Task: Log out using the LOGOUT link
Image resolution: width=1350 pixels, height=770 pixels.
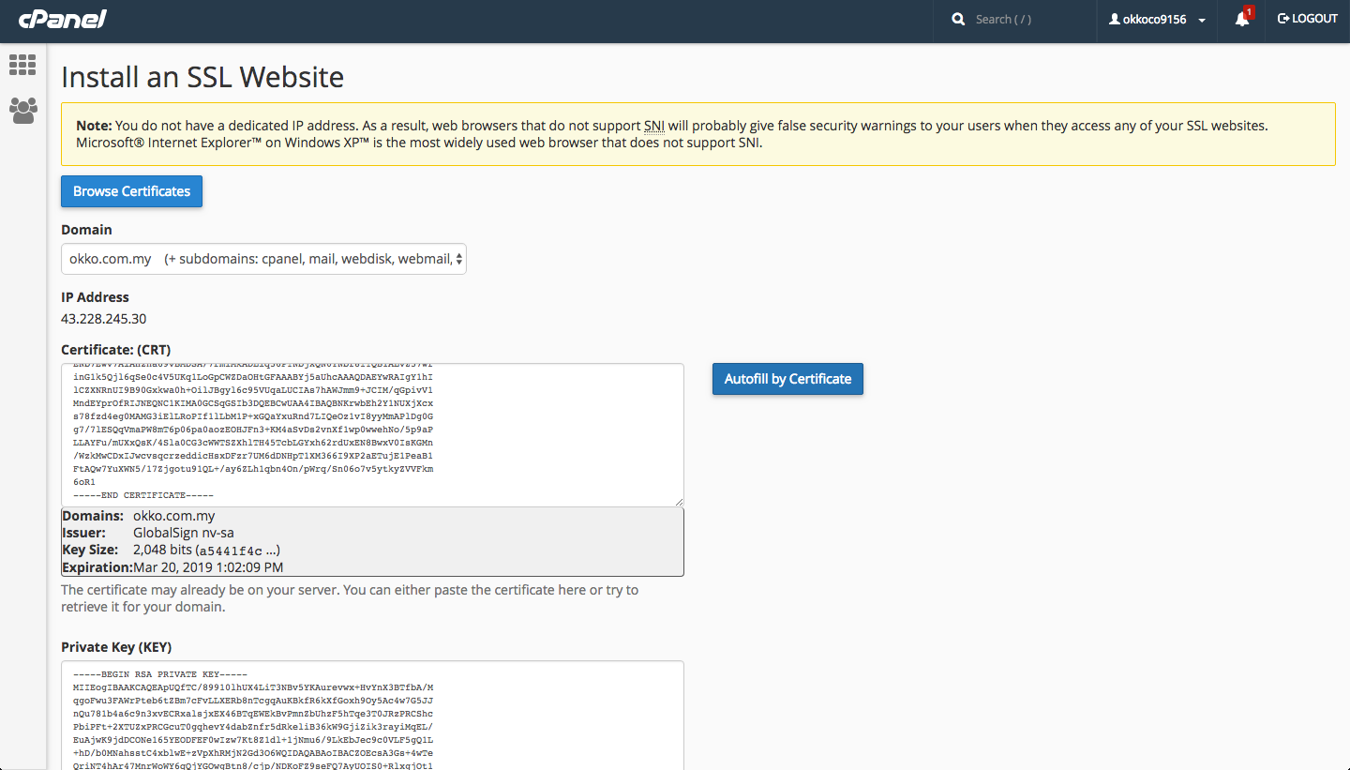Action: 1307,19
